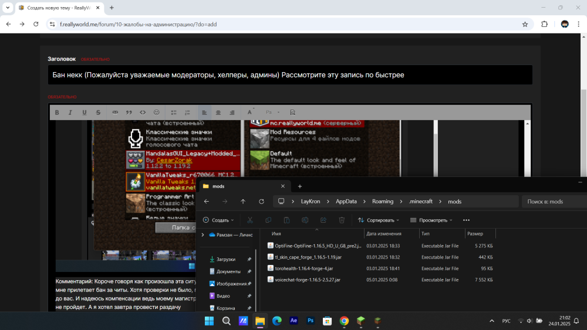Open Изображения in Explorer sidebar
The height and width of the screenshot is (330, 587).
(231, 284)
